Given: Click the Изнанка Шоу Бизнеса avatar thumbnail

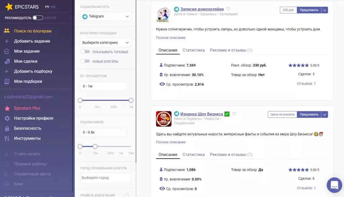Looking at the screenshot, I should coord(164,119).
